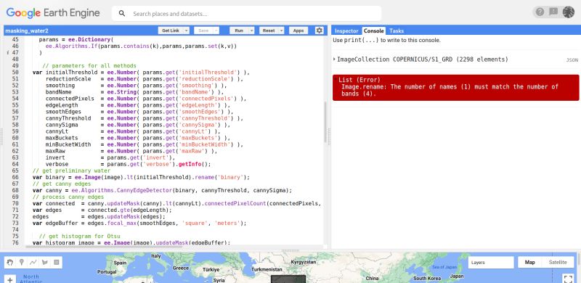This screenshot has height=283, width=581.
Task: Run the script
Action: [x=239, y=30]
